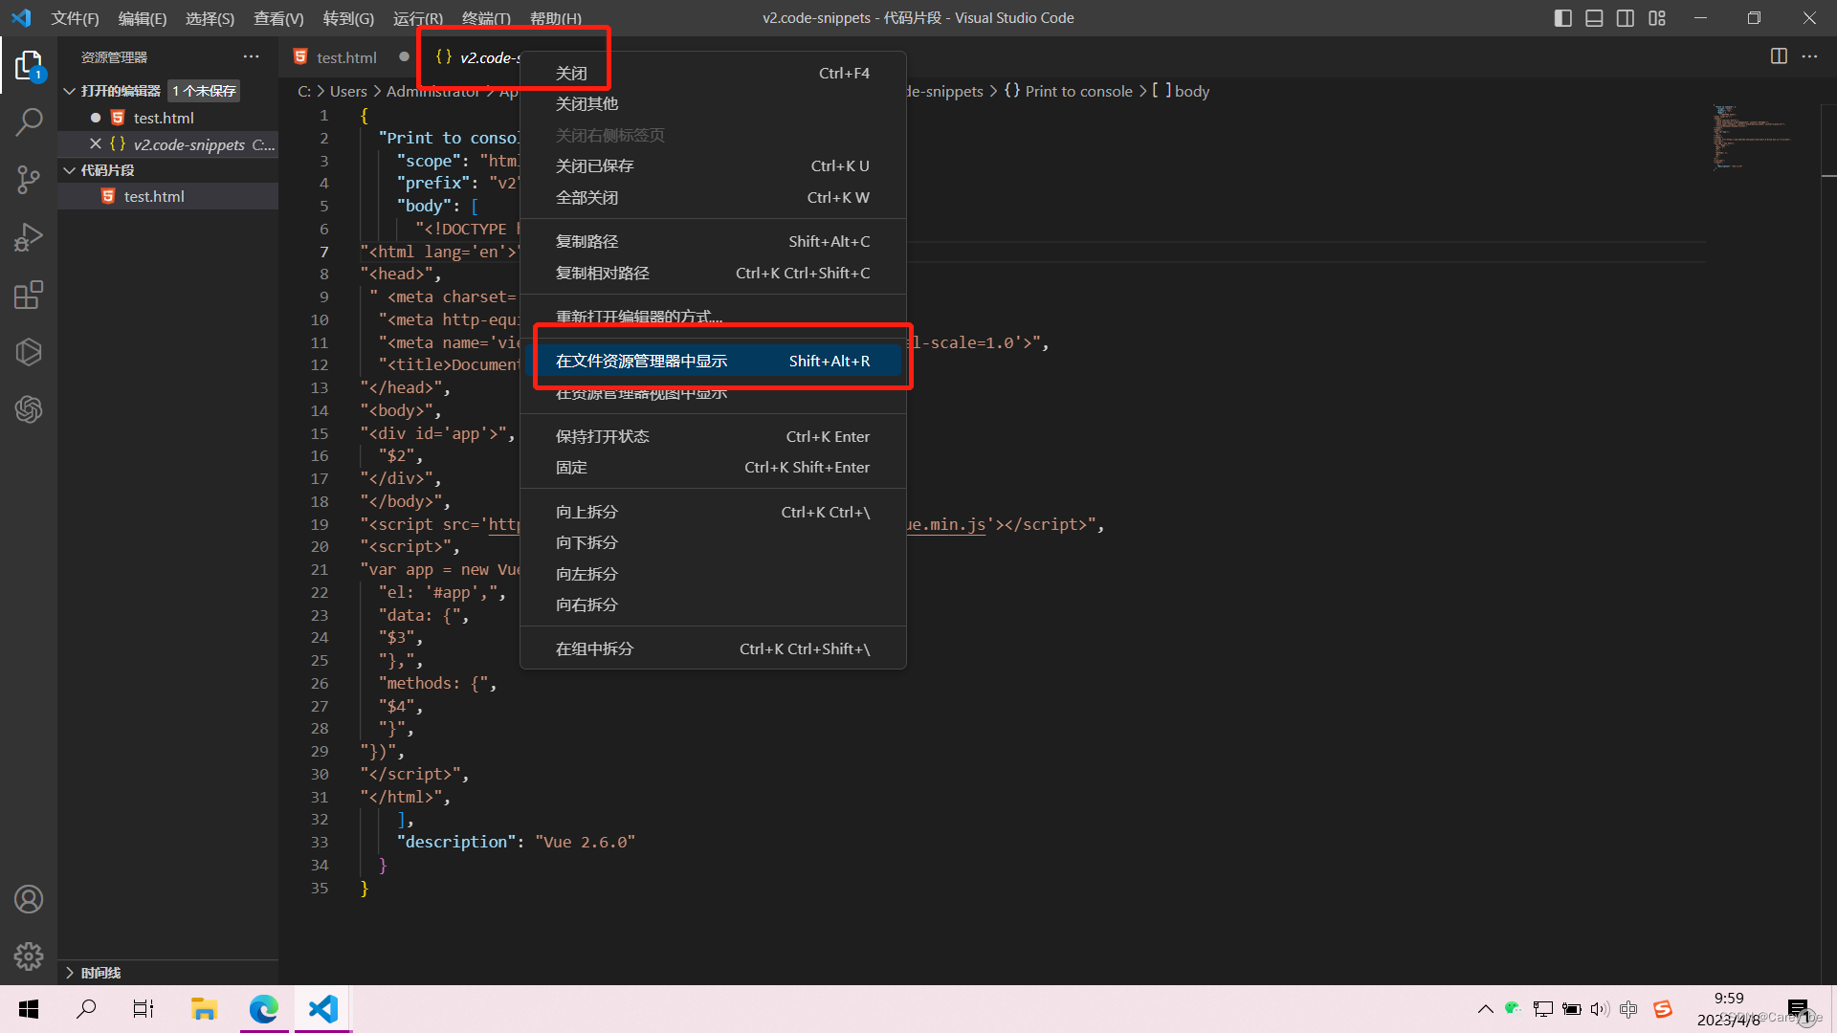
Task: Open the Search view in activity bar
Action: pos(29,121)
